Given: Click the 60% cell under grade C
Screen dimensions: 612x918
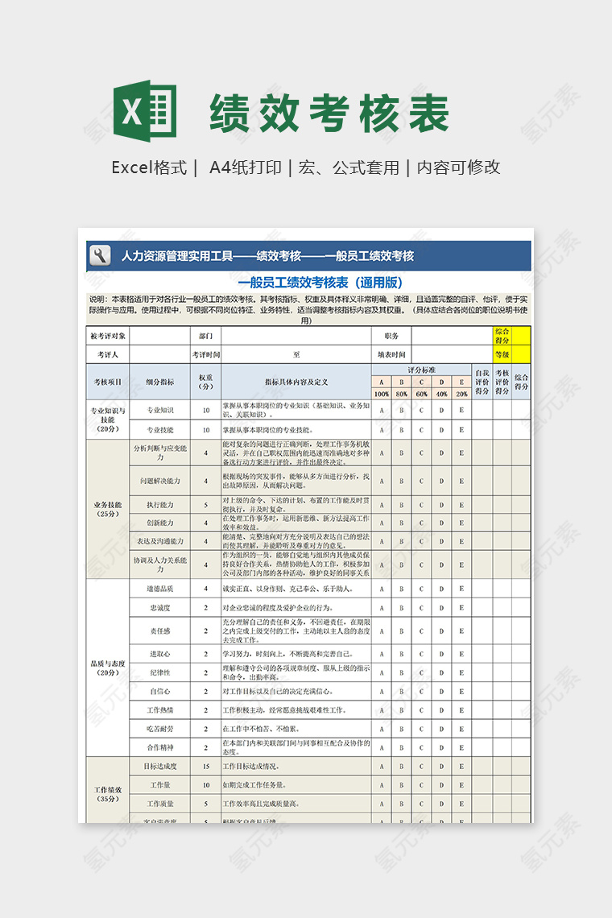Looking at the screenshot, I should tap(422, 394).
